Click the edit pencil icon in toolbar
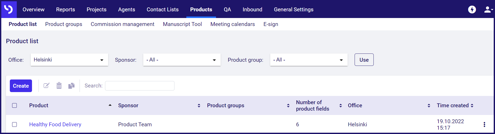The image size is (495, 134). point(46,86)
